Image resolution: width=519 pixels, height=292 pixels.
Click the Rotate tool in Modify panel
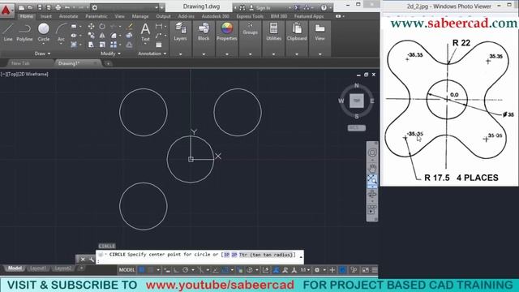tap(102, 27)
